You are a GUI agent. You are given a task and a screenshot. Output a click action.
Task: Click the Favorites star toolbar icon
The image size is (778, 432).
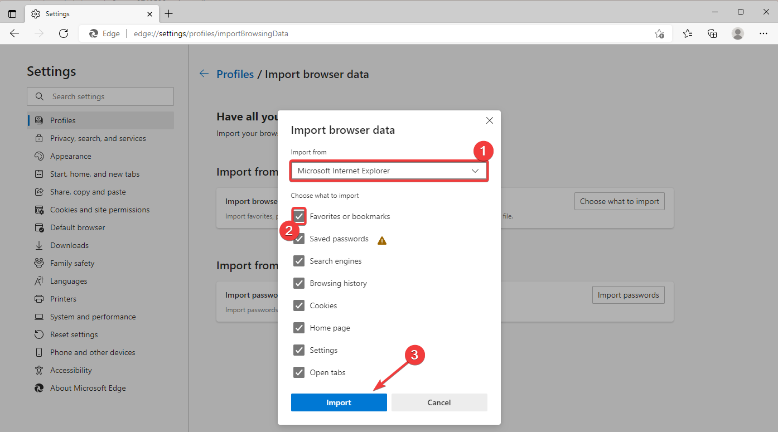[688, 33]
